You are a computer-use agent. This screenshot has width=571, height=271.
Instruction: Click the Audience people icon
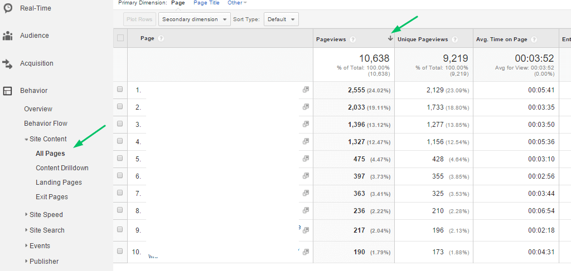[x=8, y=36]
